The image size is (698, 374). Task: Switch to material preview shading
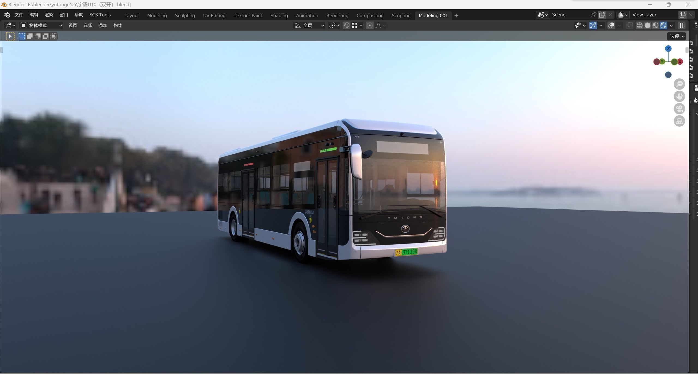click(655, 25)
